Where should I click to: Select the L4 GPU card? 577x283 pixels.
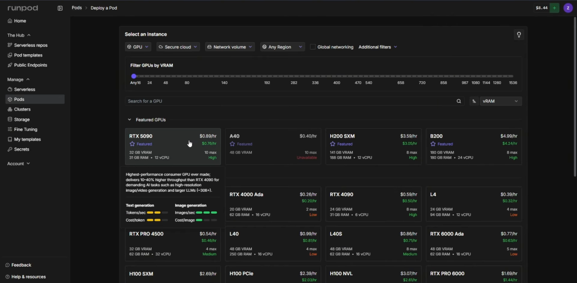(x=474, y=204)
